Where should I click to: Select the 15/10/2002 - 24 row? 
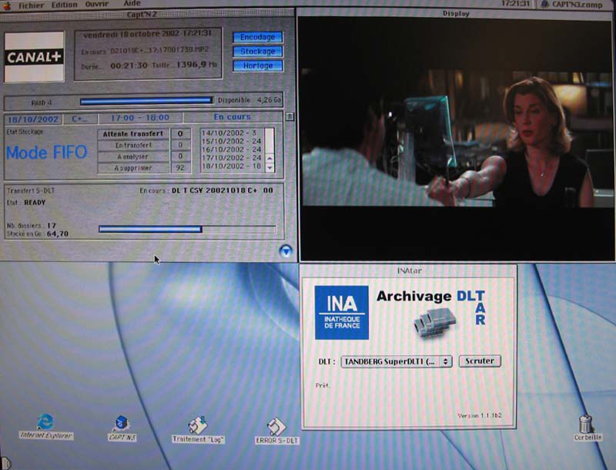[x=232, y=141]
